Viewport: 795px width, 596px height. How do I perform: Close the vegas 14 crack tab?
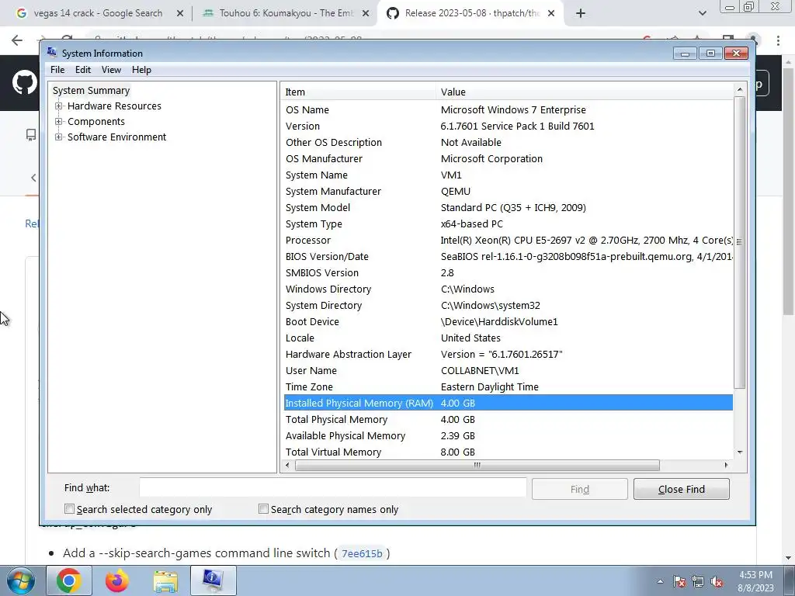(x=180, y=14)
